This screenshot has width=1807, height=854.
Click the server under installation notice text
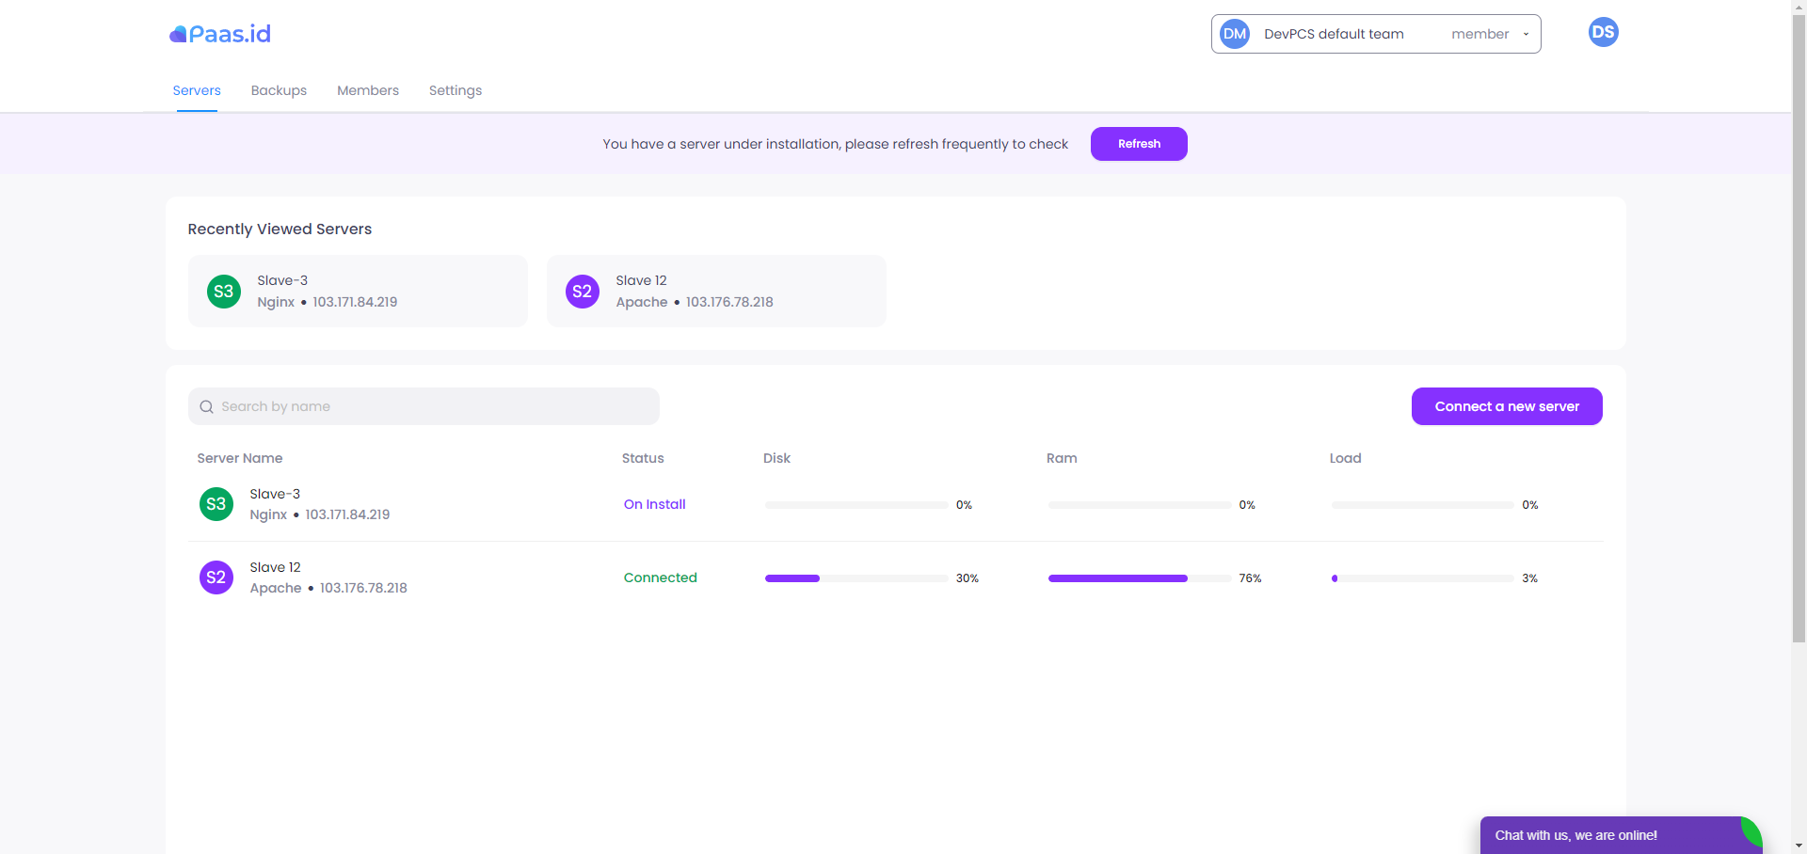(835, 144)
